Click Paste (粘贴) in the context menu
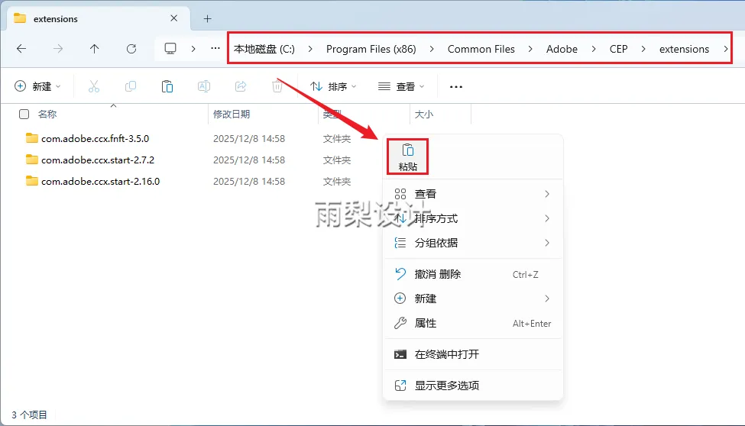Image resolution: width=745 pixels, height=426 pixels. tap(408, 157)
